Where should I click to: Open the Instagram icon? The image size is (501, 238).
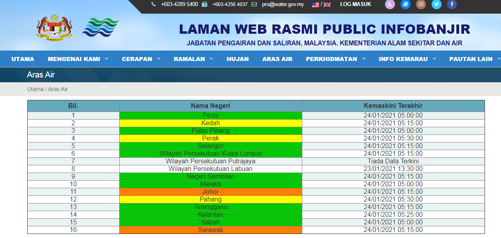tap(421, 4)
